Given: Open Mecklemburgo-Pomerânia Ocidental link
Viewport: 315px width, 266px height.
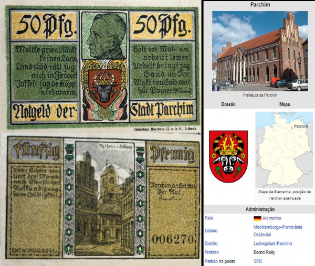Looking at the screenshot, I should (278, 231).
